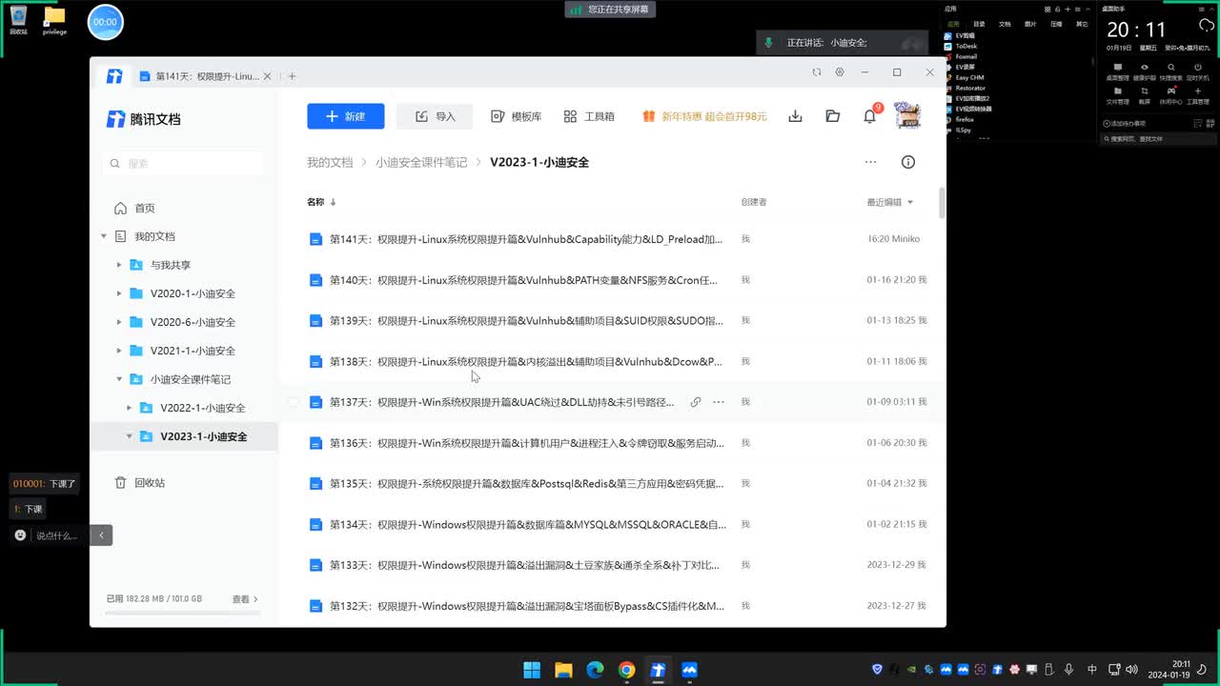This screenshot has height=686, width=1220.
Task: Click the 新年特惠 promotion link
Action: [x=704, y=116]
